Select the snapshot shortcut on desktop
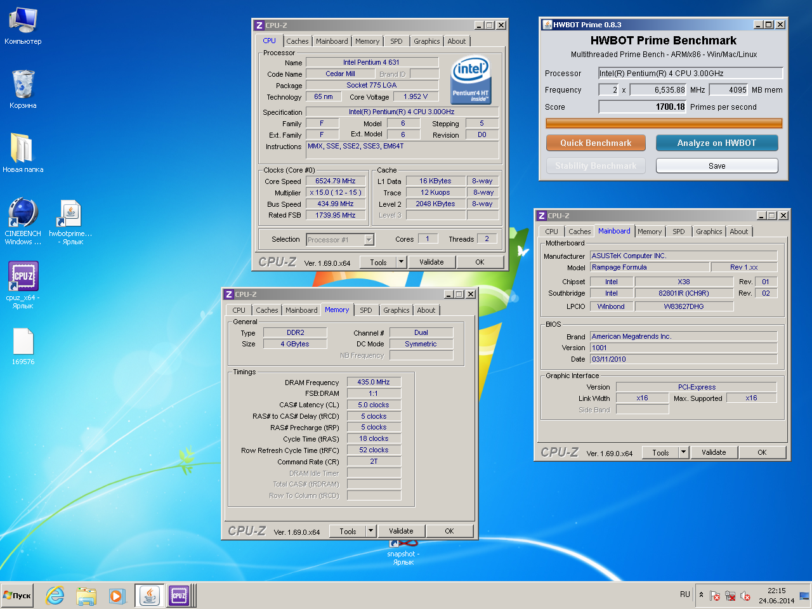Image resolution: width=812 pixels, height=609 pixels. coord(403,553)
